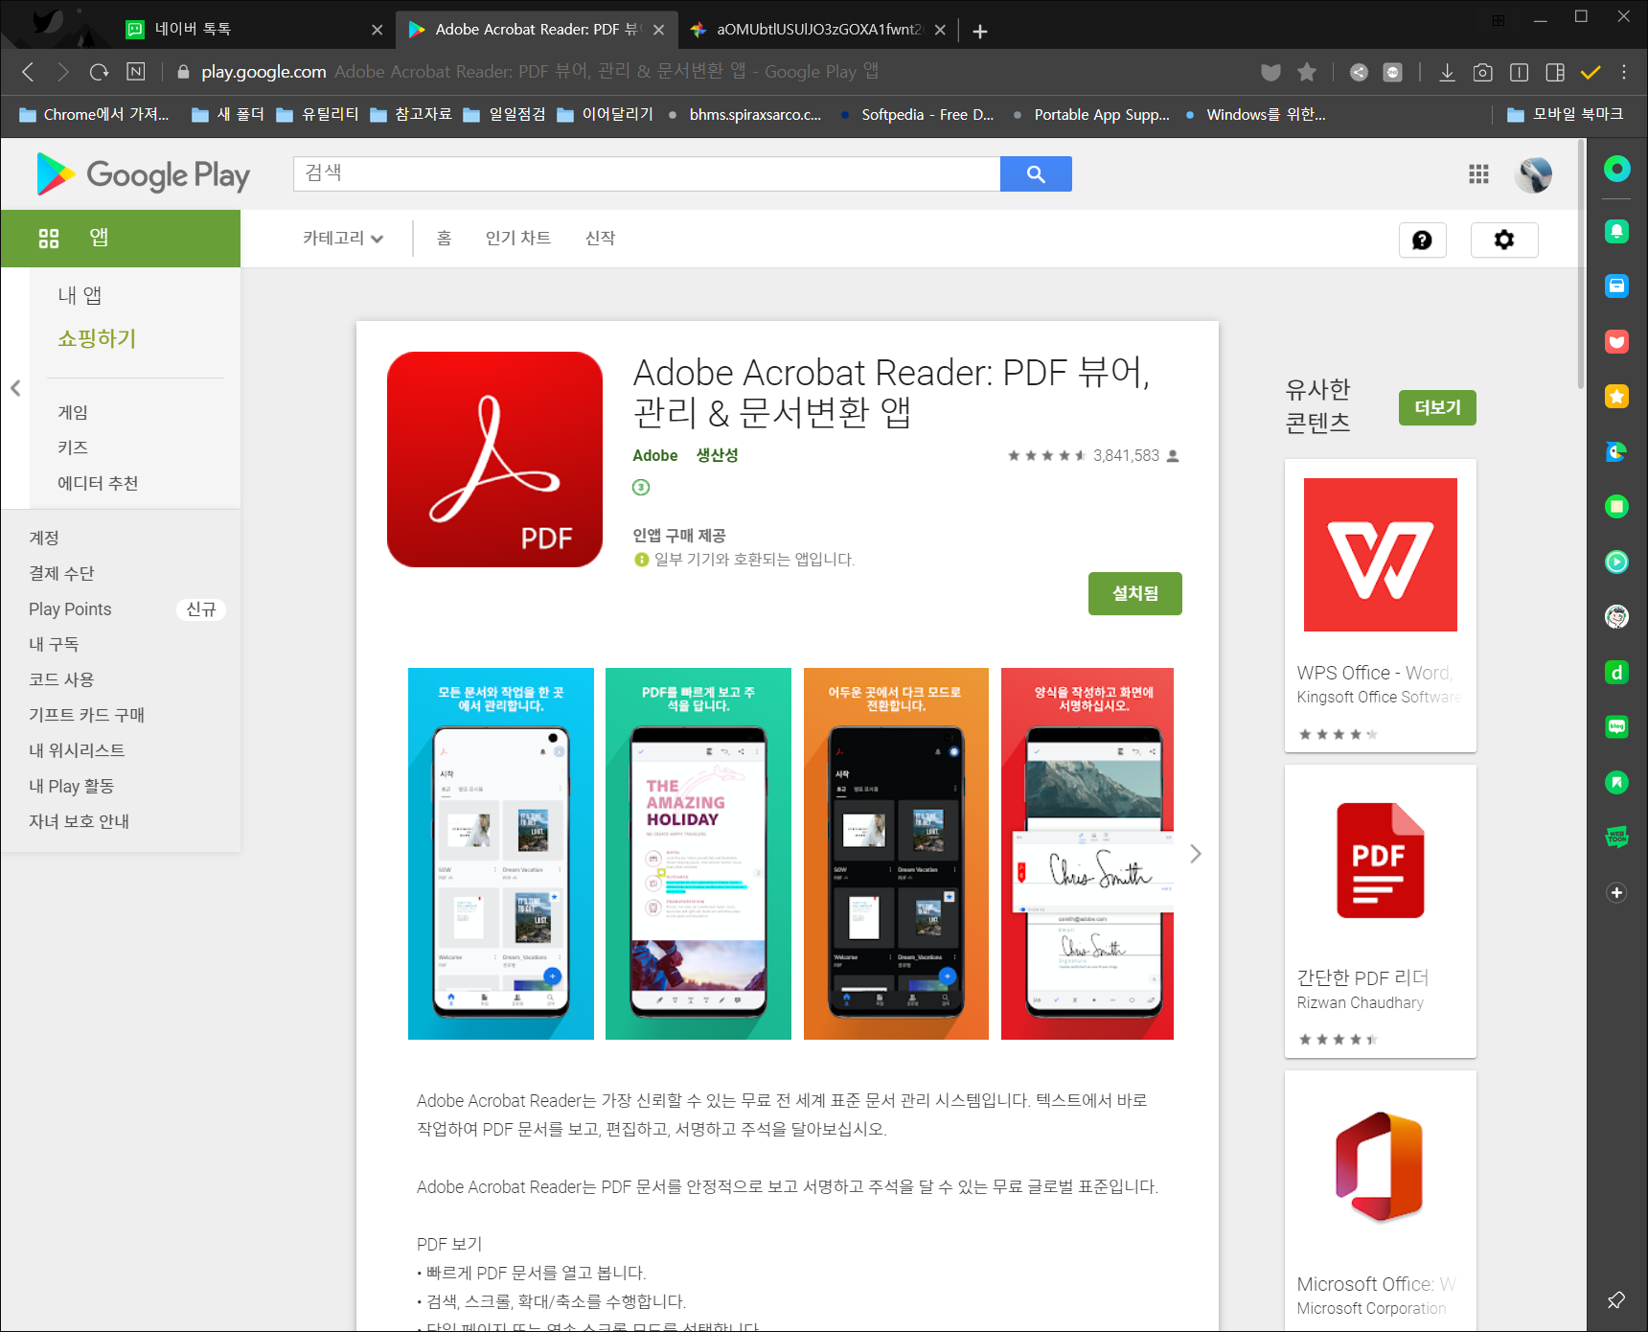
Task: Open the Adobe developer link
Action: coord(655,455)
